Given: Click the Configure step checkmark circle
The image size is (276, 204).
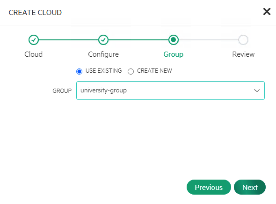Looking at the screenshot, I should click(103, 40).
